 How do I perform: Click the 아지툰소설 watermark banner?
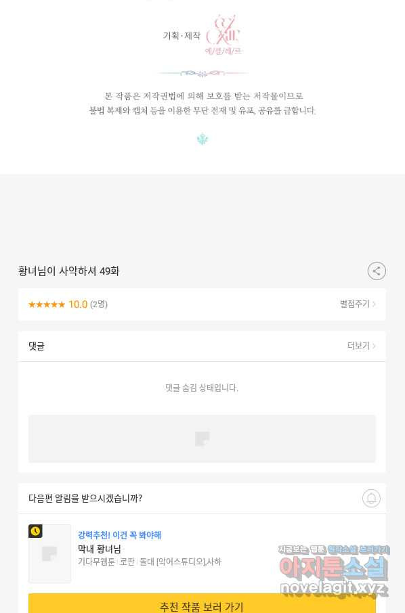[x=334, y=568]
